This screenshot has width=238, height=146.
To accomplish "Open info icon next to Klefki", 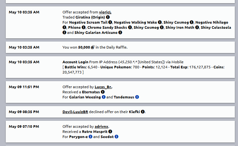I will [143, 112].
